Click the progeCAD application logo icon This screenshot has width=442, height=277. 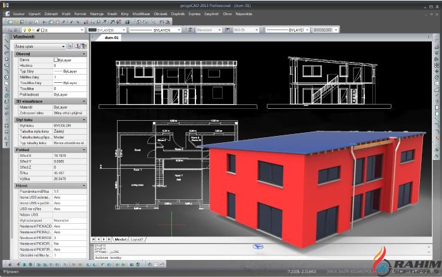click(x=5, y=5)
